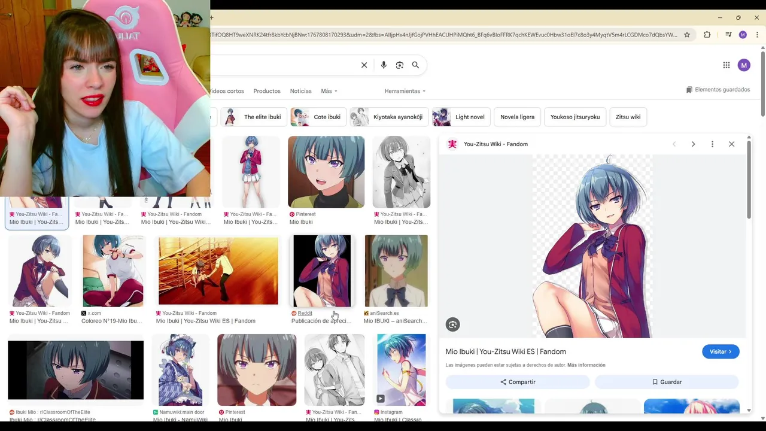Start voice search with microphone icon
The image size is (766, 431).
[384, 65]
